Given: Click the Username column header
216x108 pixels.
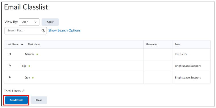Looking at the screenshot, I should [152, 44].
